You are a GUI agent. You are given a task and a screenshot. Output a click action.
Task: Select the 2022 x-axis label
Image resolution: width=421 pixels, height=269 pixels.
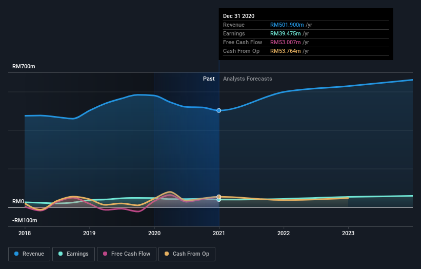pyautogui.click(x=284, y=233)
